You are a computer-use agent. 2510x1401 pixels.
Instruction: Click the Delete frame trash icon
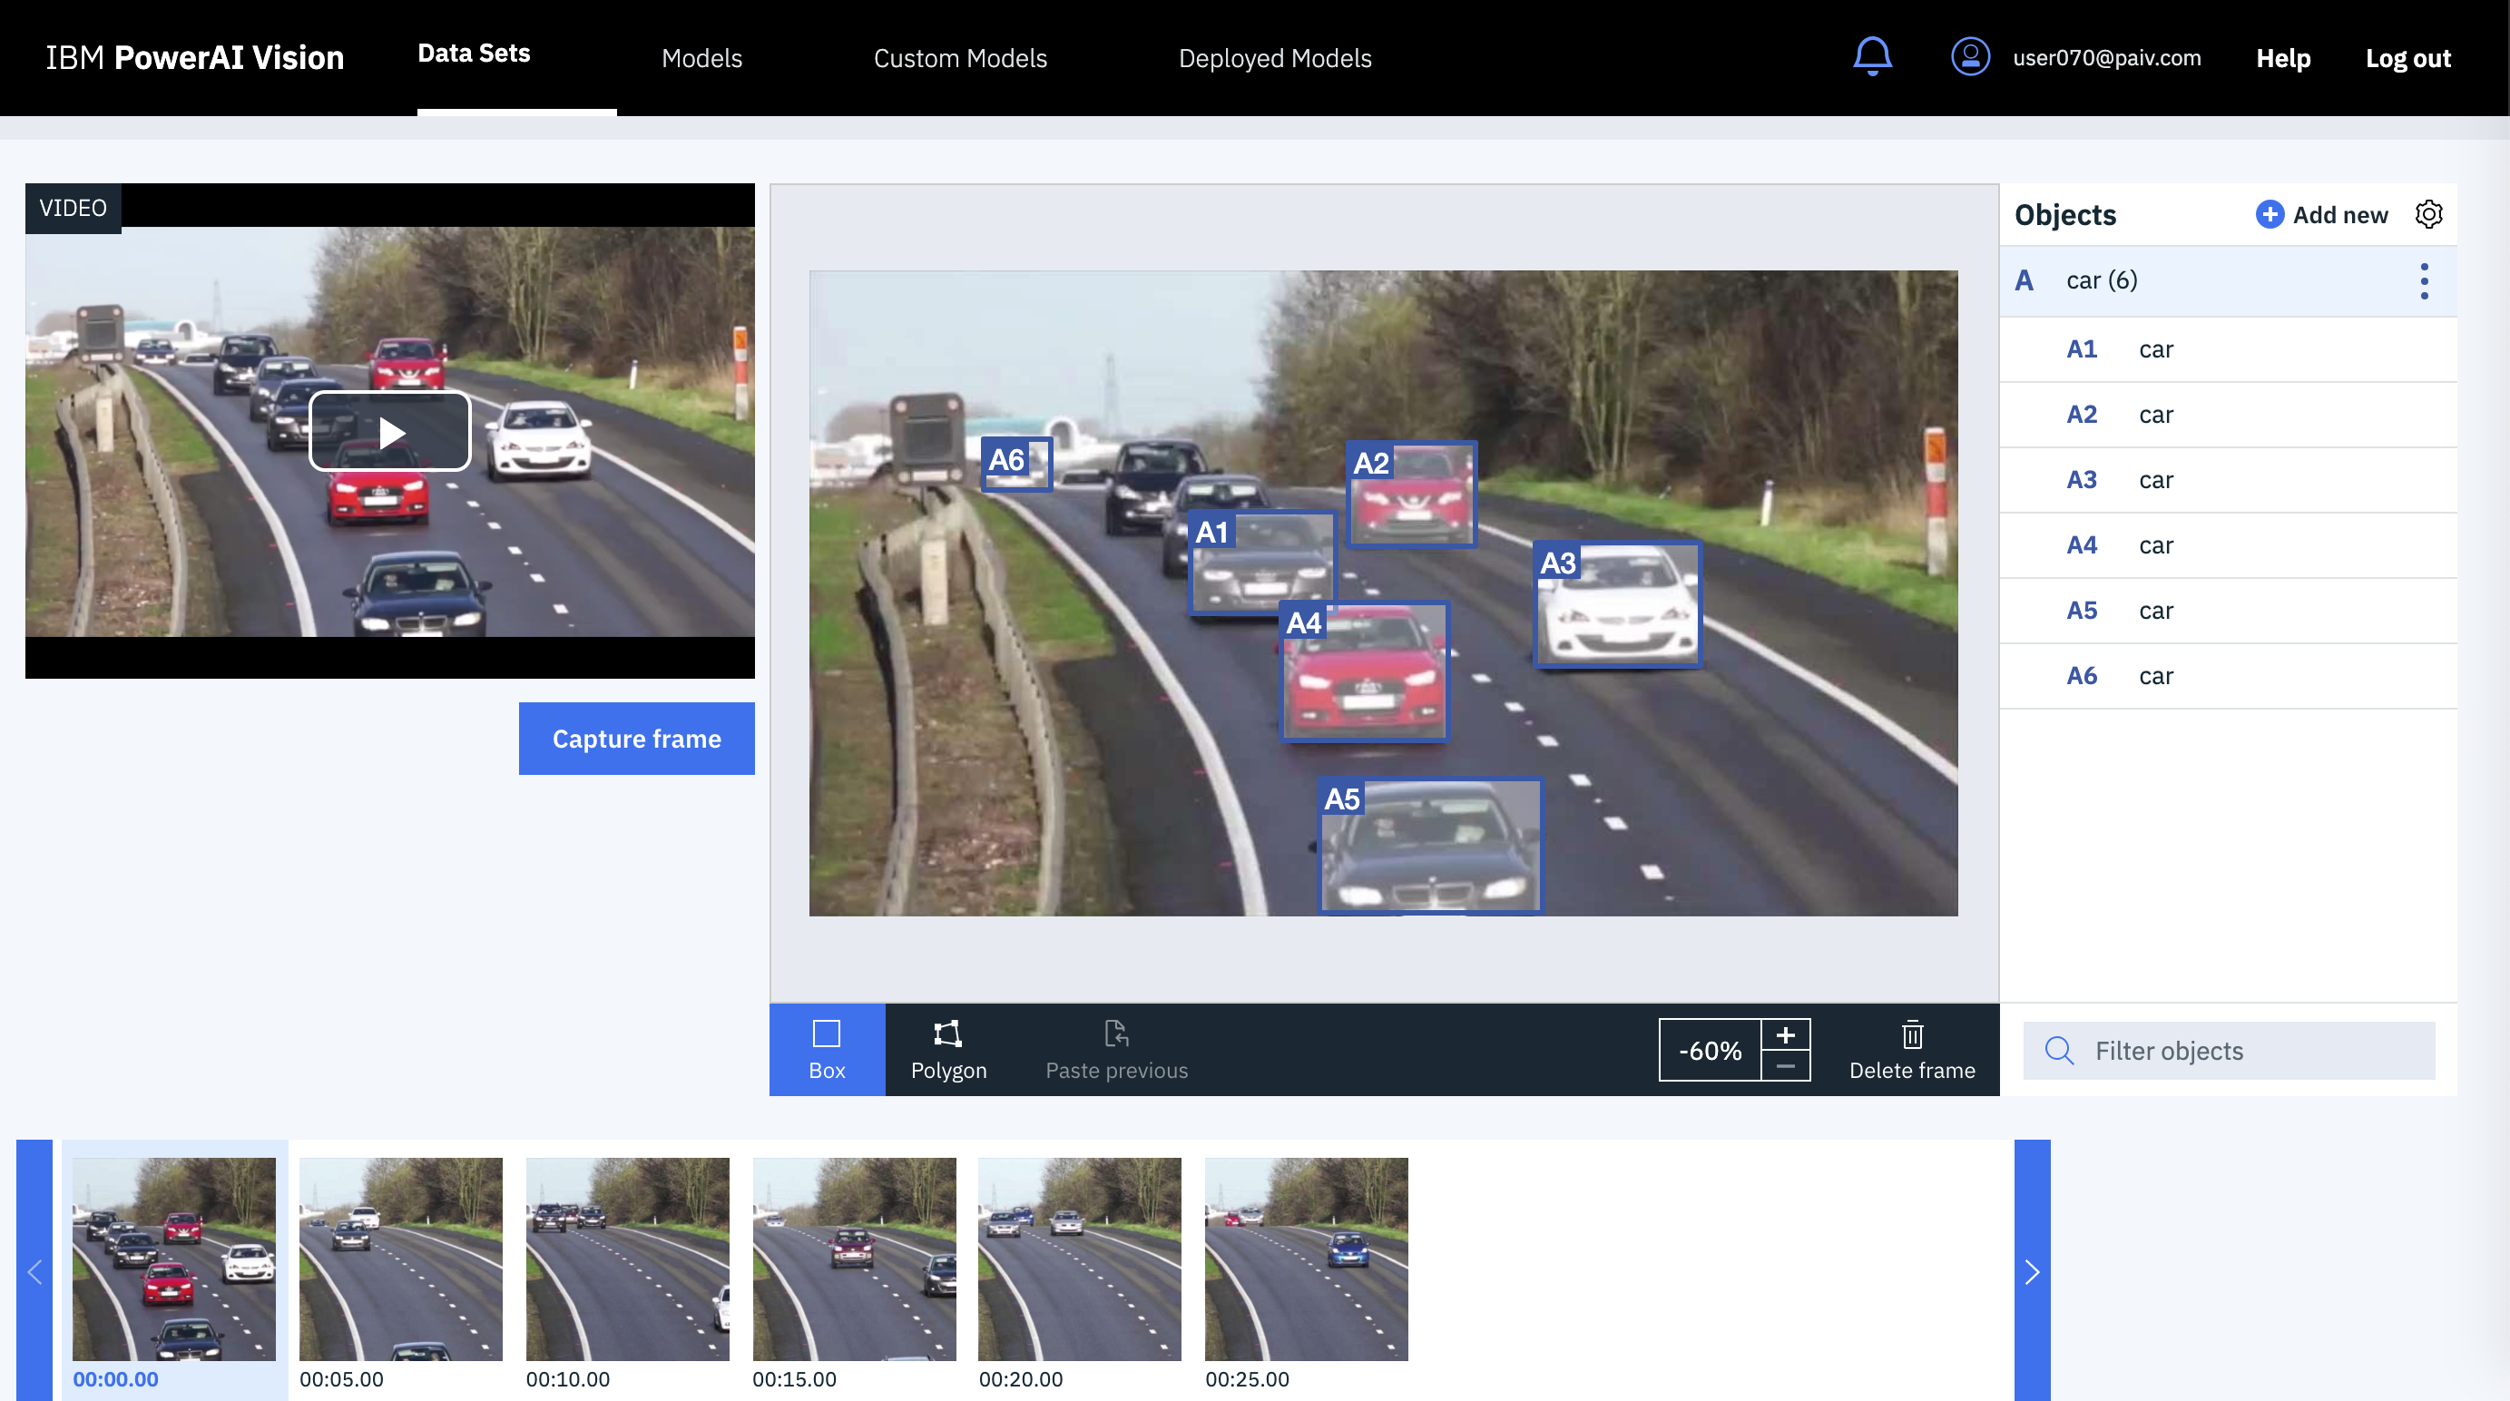click(x=1912, y=1034)
